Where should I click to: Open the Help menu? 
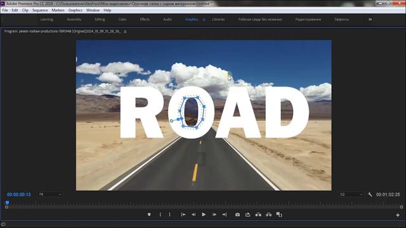point(107,10)
